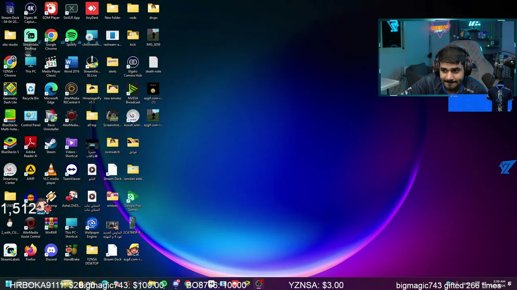The width and height of the screenshot is (517, 290).
Task: Launch the Steam desktop shortcut
Action: (51, 145)
